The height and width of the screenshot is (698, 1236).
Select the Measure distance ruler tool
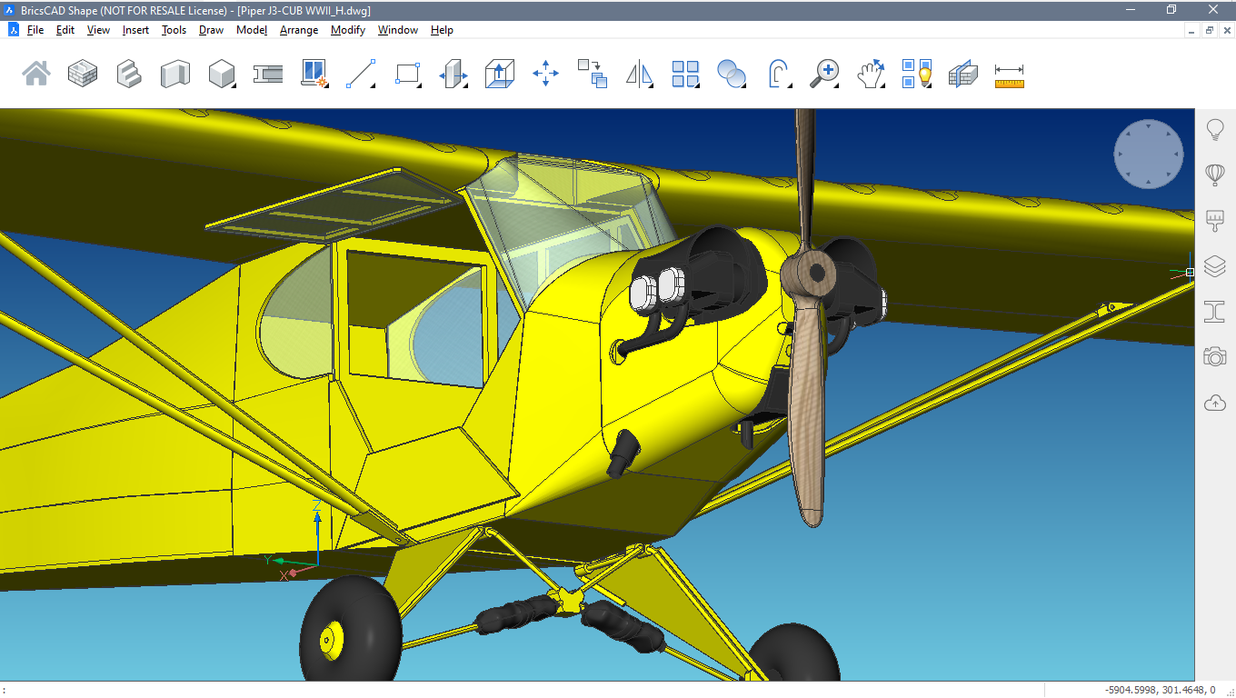tap(1010, 75)
